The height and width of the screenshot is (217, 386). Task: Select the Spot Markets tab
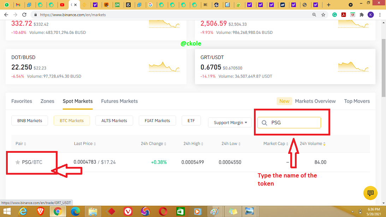coord(78,101)
